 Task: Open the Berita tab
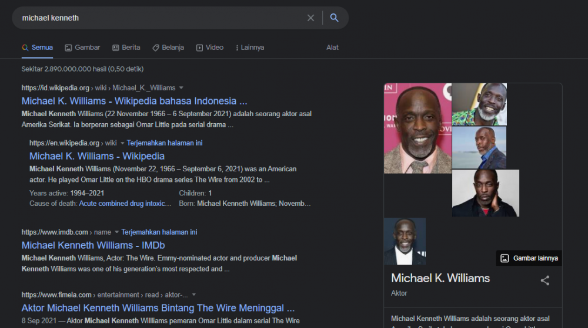(126, 48)
